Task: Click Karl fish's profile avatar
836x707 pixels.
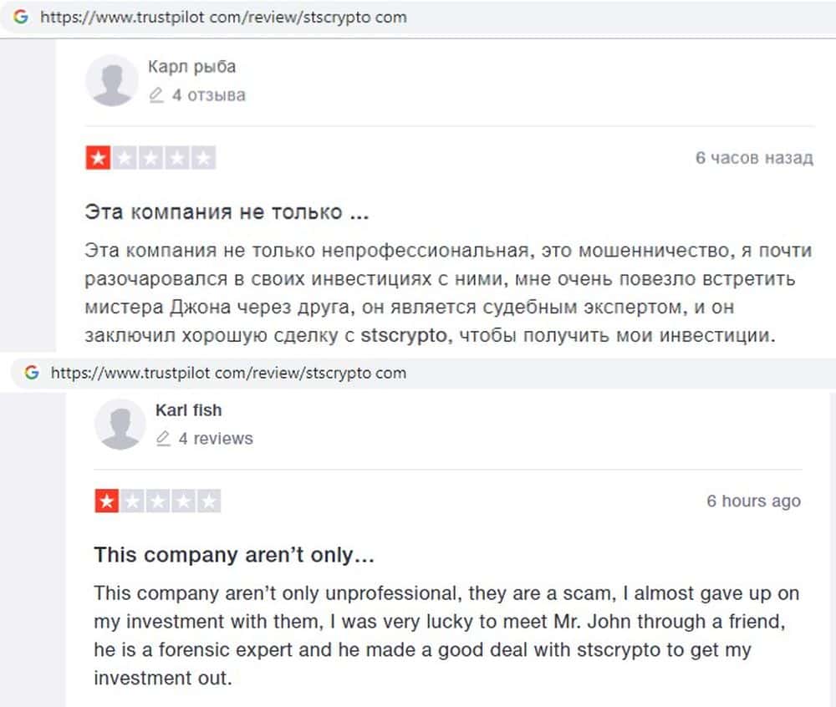Action: [120, 424]
